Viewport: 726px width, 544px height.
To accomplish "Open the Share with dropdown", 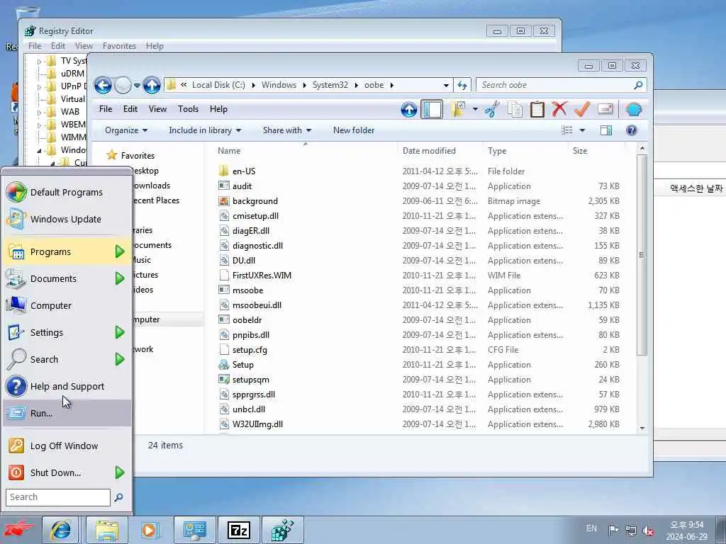I will tap(287, 130).
